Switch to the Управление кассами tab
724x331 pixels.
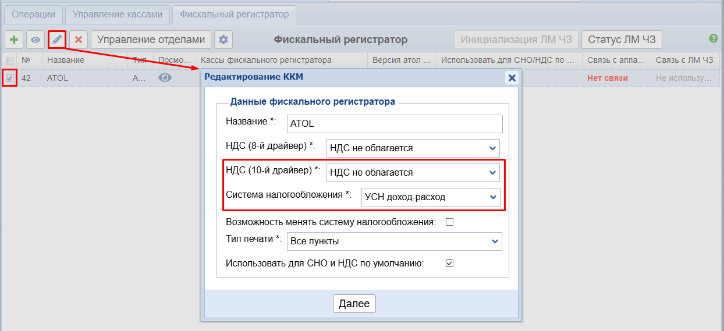(x=118, y=15)
